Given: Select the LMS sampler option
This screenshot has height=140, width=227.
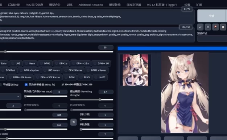Looking at the screenshot, I should coord(16,63).
